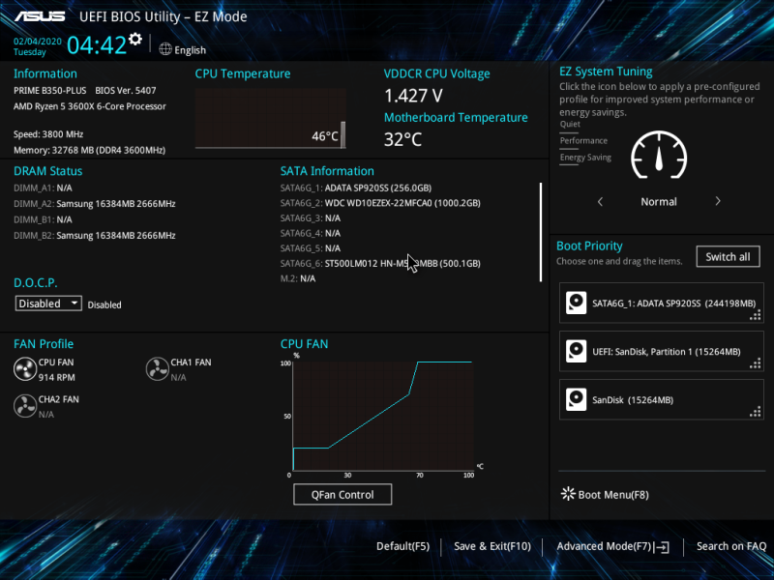Screen dimensions: 774x580
Task: Open the clock settings gear icon
Action: pyautogui.click(x=135, y=39)
